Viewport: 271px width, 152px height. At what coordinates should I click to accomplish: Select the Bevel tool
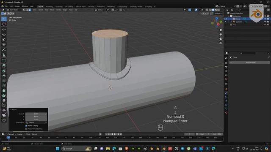click(4, 76)
